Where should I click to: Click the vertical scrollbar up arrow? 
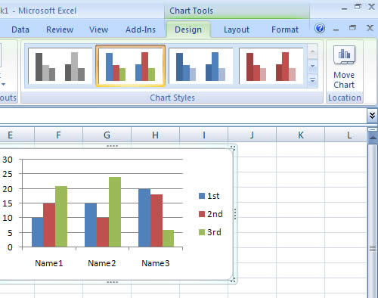click(373, 138)
